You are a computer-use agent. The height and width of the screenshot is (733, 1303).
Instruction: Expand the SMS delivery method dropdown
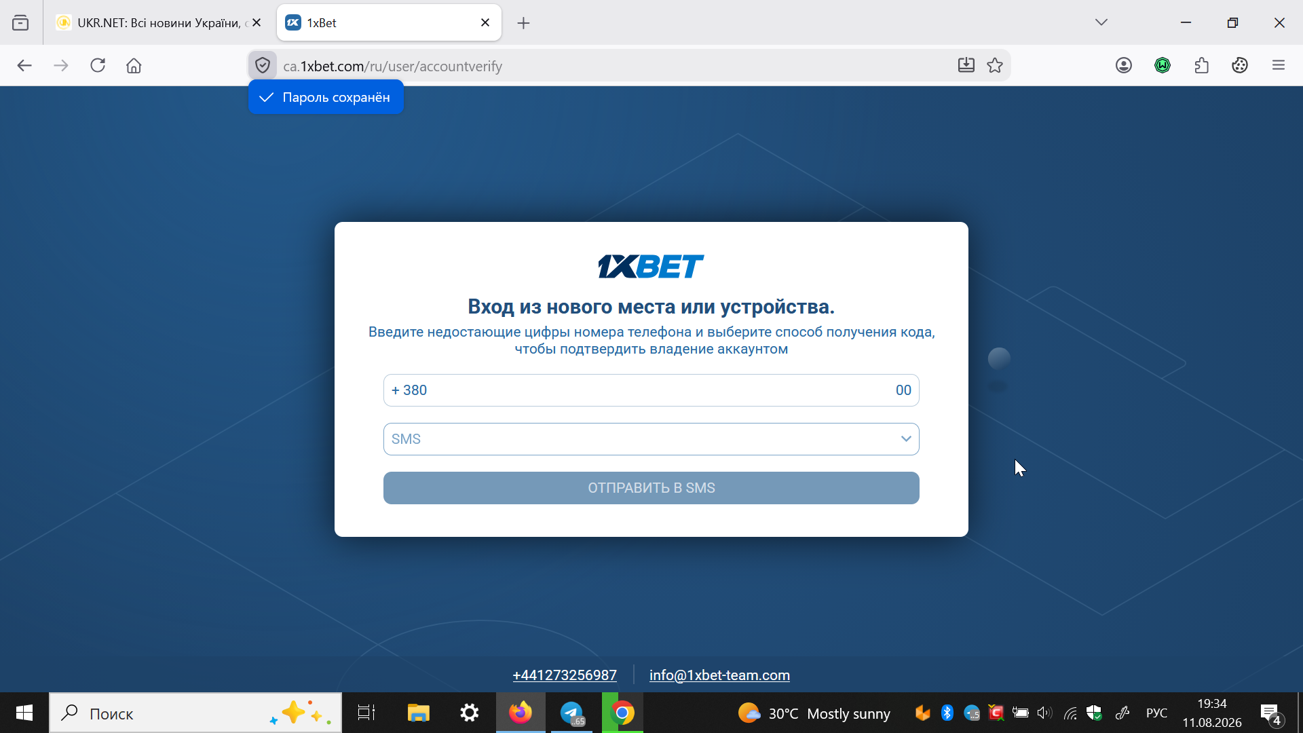coord(651,439)
